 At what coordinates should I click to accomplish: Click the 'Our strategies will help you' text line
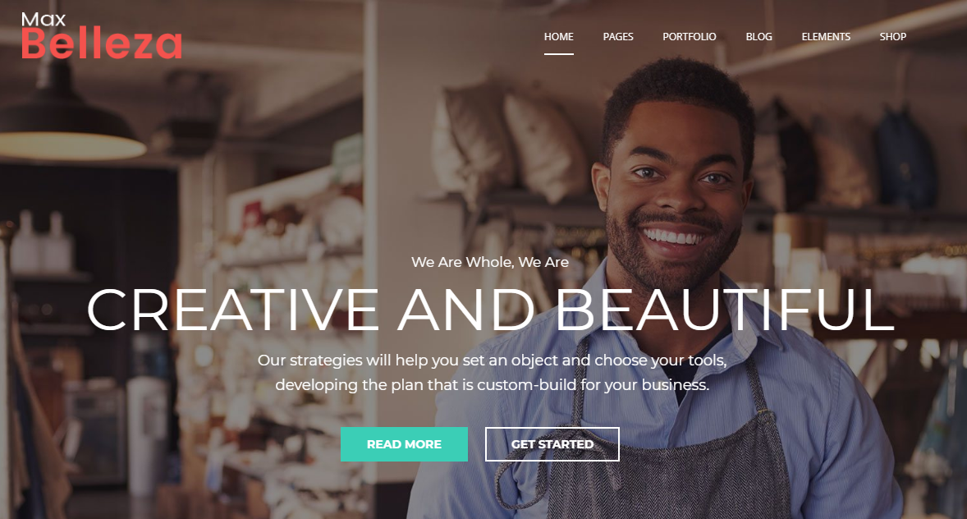493,361
